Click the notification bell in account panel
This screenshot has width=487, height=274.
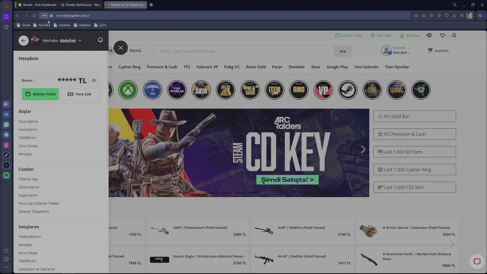point(100,40)
